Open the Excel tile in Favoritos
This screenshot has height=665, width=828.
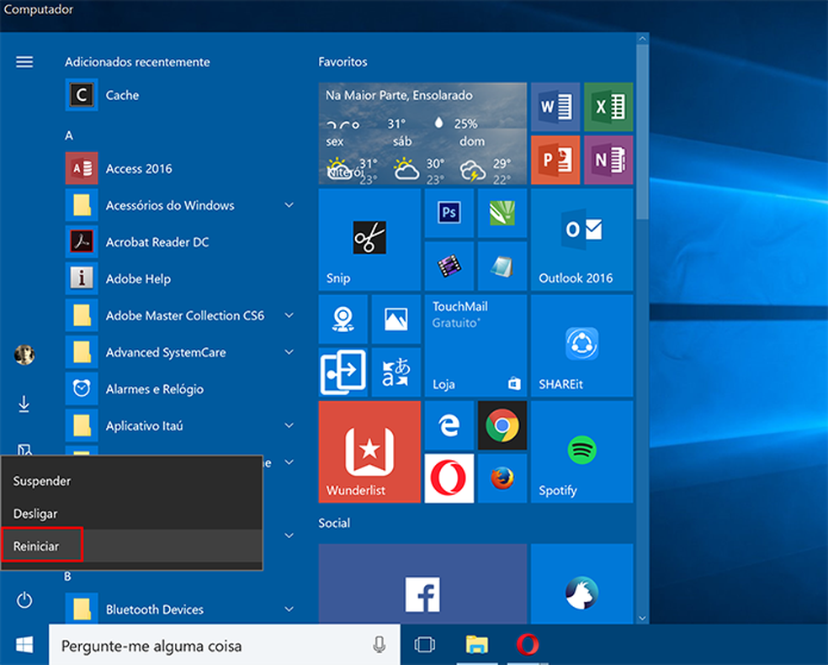coord(608,108)
